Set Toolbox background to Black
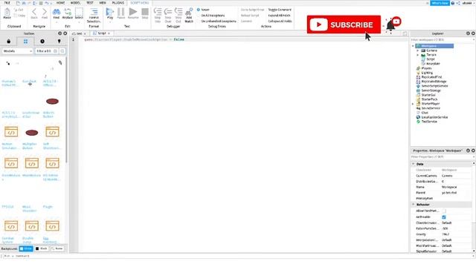 (x=42, y=248)
